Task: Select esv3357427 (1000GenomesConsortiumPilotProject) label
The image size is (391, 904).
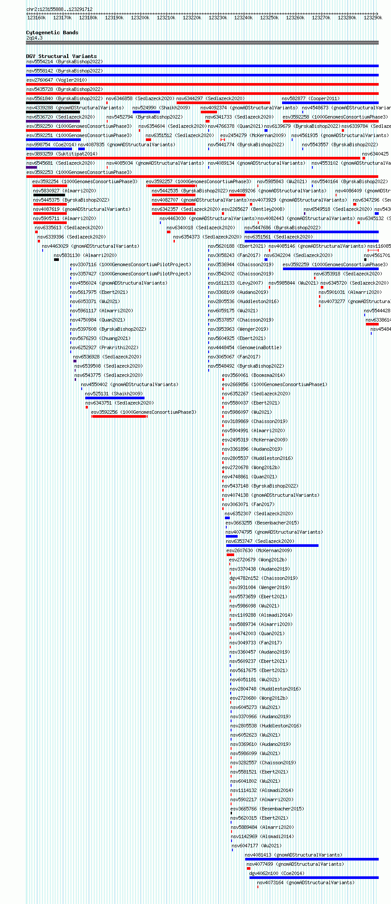Action: tap(130, 274)
